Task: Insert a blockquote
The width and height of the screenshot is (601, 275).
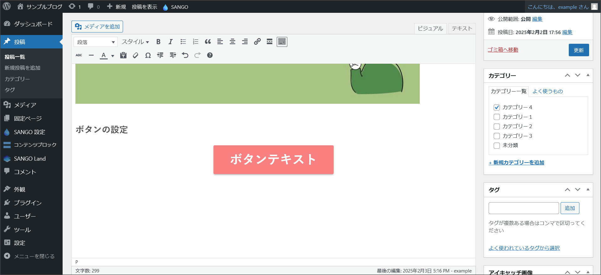Action: click(x=208, y=42)
